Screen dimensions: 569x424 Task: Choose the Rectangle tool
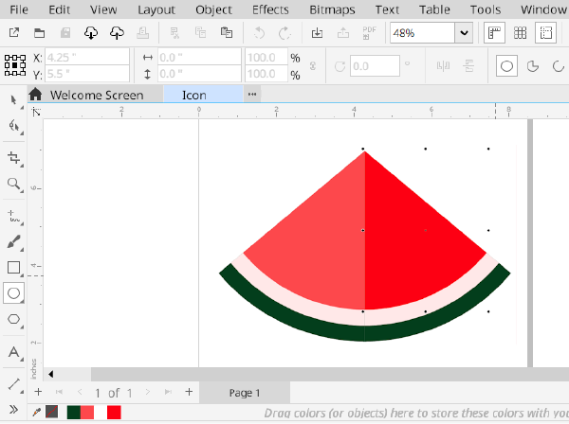(14, 268)
